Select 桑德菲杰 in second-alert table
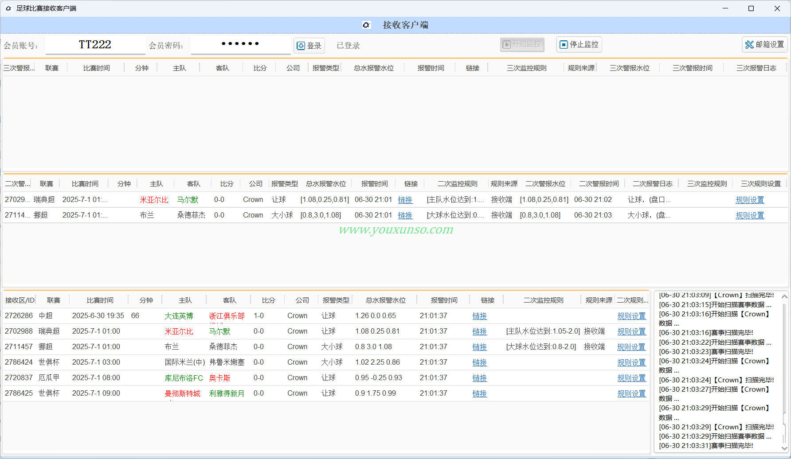Image resolution: width=791 pixels, height=459 pixels. 192,215
